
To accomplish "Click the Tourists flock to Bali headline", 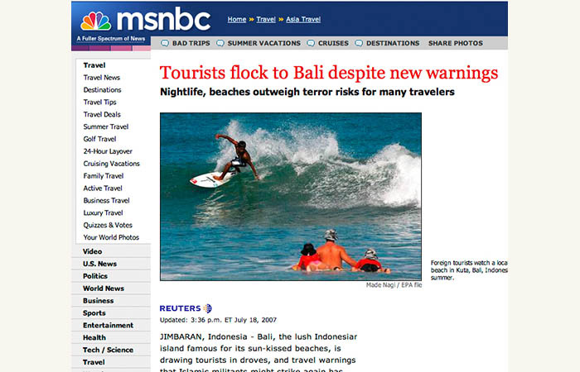I will click(x=329, y=73).
